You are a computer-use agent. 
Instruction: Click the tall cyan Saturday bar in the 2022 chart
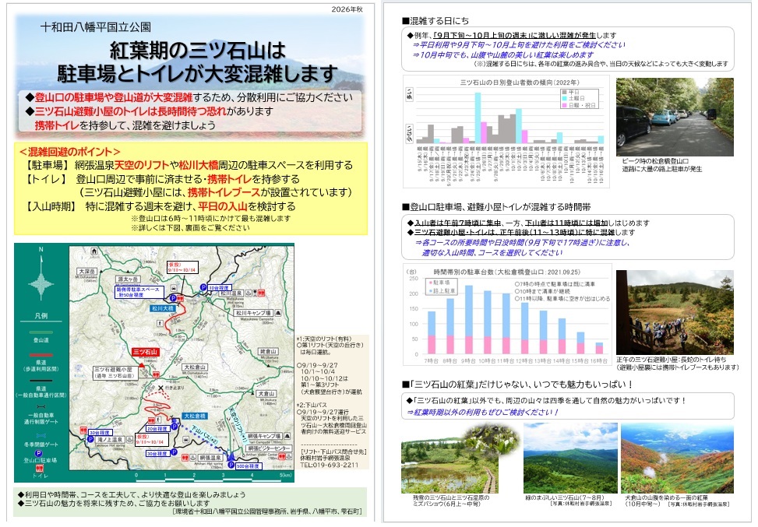pos(478,118)
